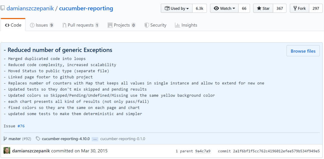The height and width of the screenshot is (159, 324).
Task: Open the Issue #76 link
Action: 21,126
